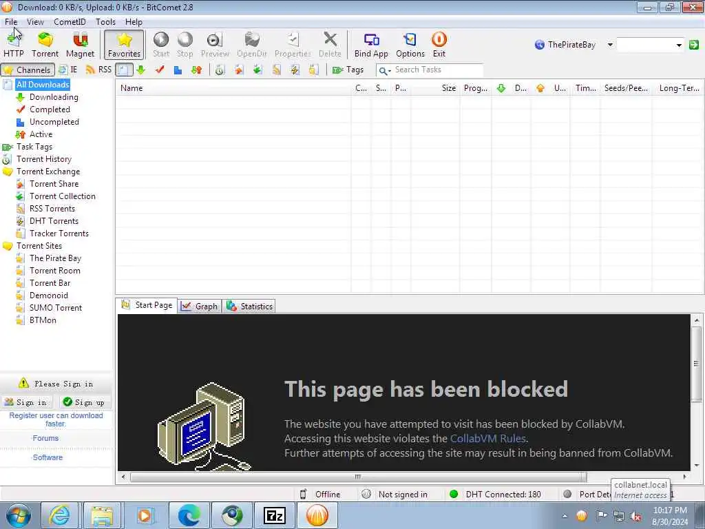
Task: Open the search scope magnifier dropdown
Action: point(384,70)
